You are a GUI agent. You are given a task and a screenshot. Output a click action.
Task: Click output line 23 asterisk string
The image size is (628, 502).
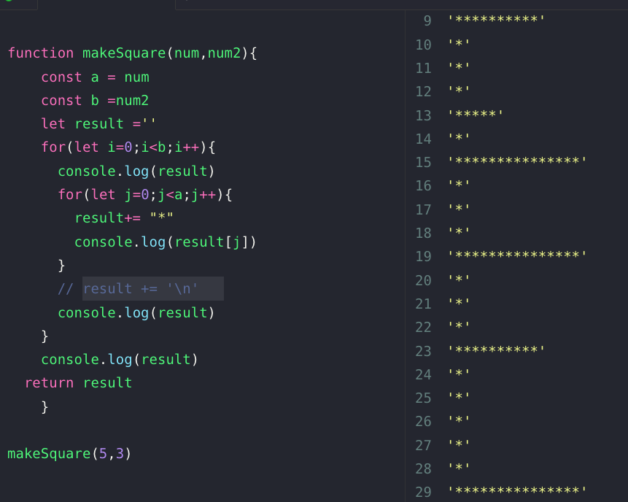(496, 350)
